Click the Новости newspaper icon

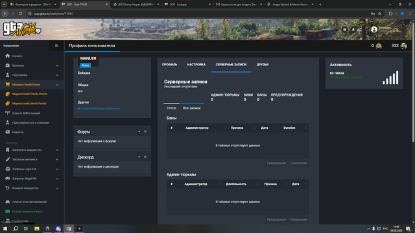tap(7, 132)
